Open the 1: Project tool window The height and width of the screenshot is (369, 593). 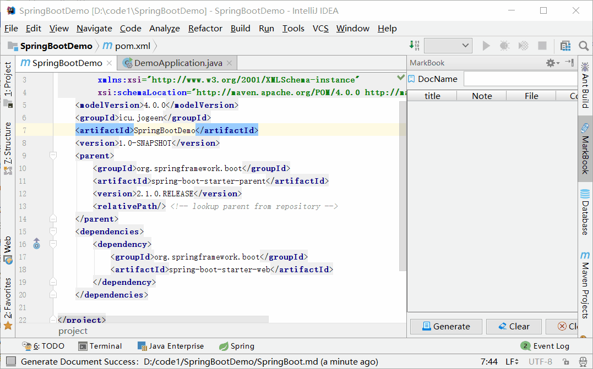8,85
